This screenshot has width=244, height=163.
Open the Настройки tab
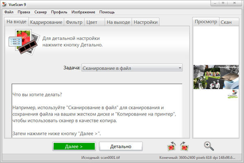coord(145,22)
